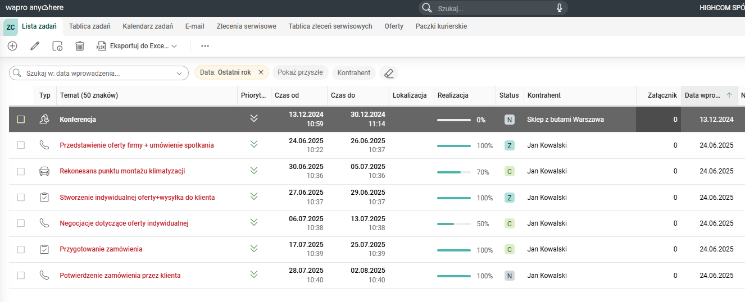Click the Szukaj w: data wprowadzenia field

pos(99,73)
